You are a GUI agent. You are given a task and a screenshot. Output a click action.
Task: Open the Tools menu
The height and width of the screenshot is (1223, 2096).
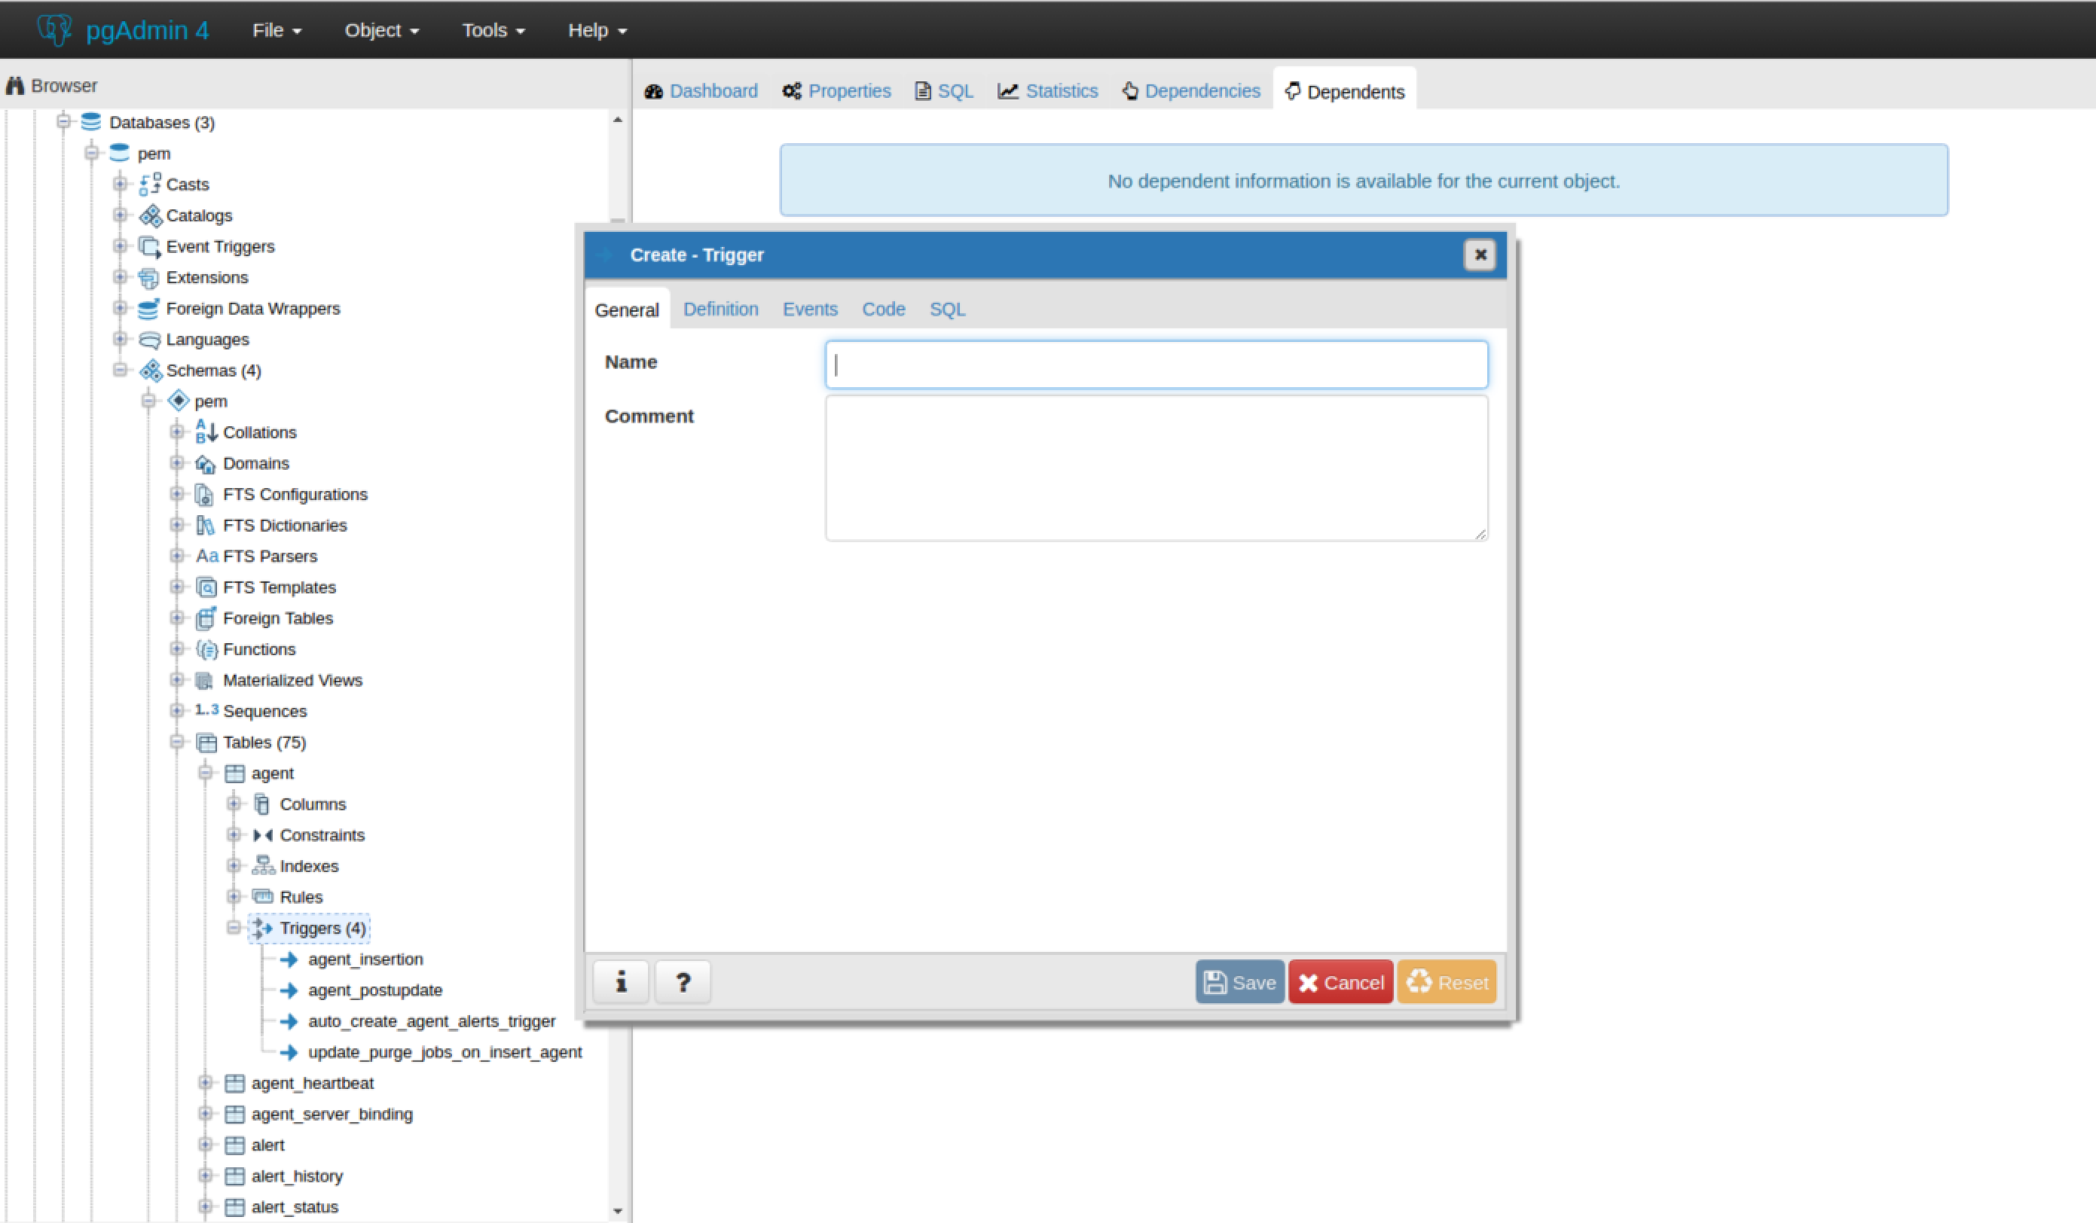(493, 31)
